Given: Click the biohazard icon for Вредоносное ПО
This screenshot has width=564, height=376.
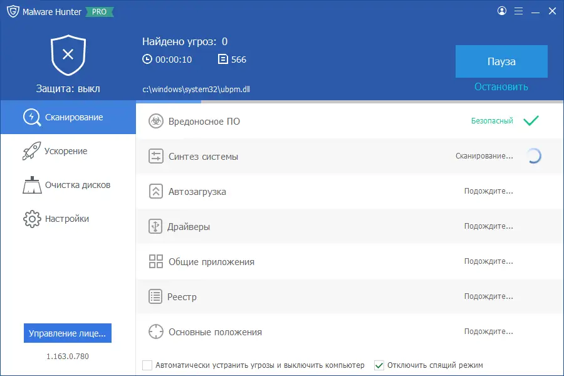Looking at the screenshot, I should [x=156, y=122].
